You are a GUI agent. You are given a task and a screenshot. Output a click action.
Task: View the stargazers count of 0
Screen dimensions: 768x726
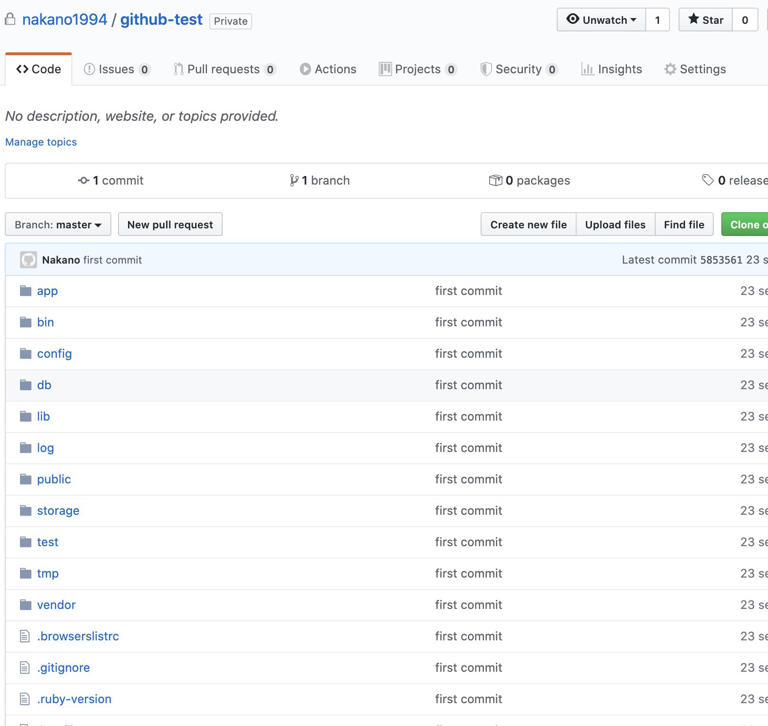745,20
